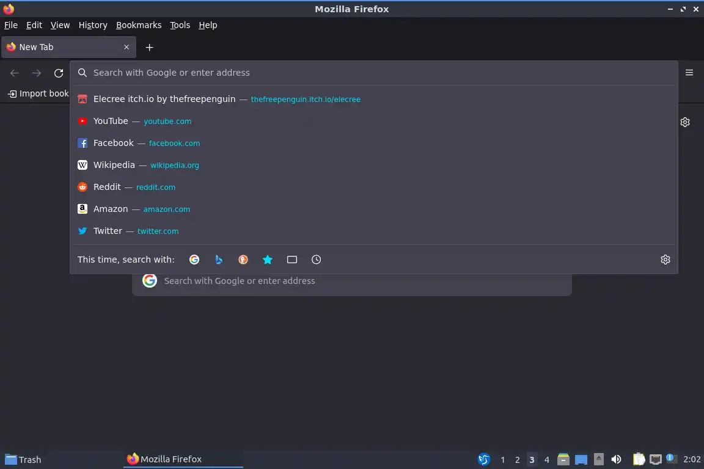
Task: Open the History menu
Action: (x=93, y=25)
